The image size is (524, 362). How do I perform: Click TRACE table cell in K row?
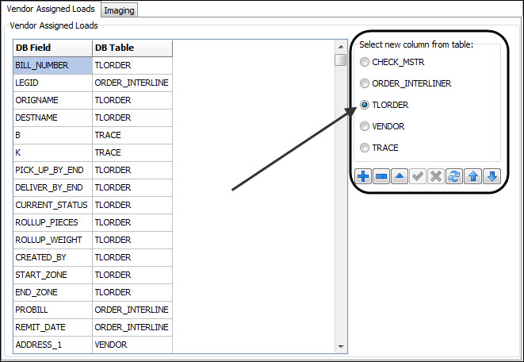[x=132, y=152]
